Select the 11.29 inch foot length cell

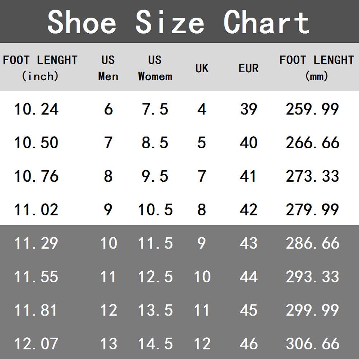pyautogui.click(x=36, y=243)
